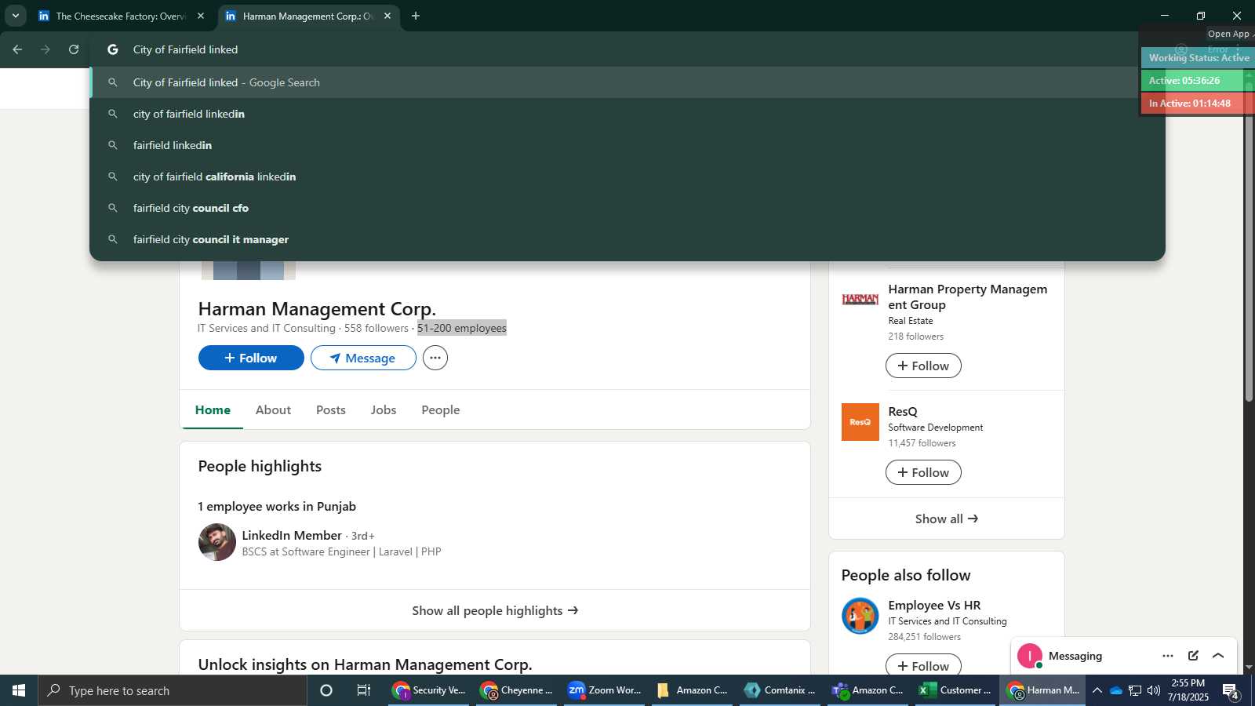Click the ResQ company logo
Screen dimensions: 1255x706
[x=860, y=422]
